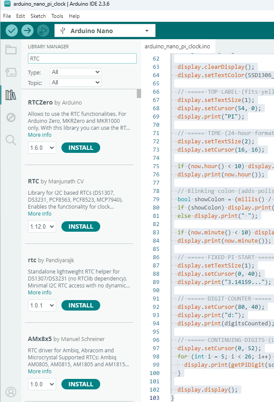Open More info for RTCZero
274x402 pixels.
pyautogui.click(x=40, y=135)
